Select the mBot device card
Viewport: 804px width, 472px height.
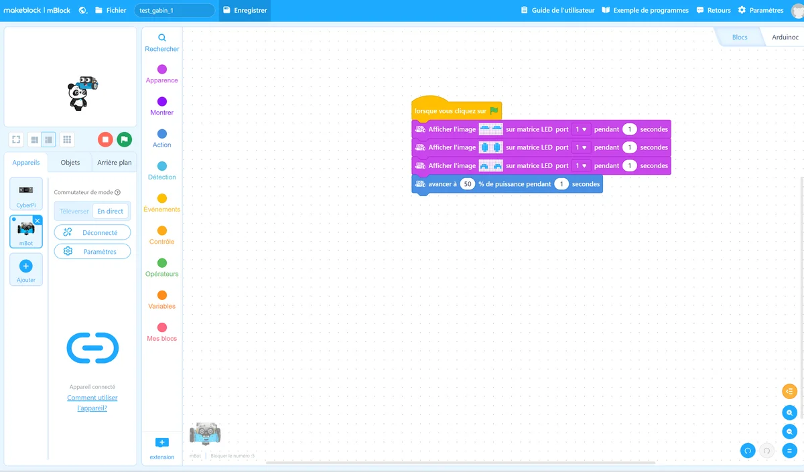click(x=26, y=232)
